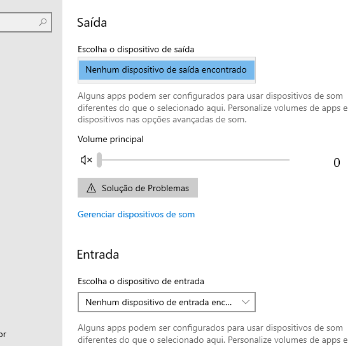Expand chevron arrow of input device list
The height and width of the screenshot is (346, 350).
[245, 302]
